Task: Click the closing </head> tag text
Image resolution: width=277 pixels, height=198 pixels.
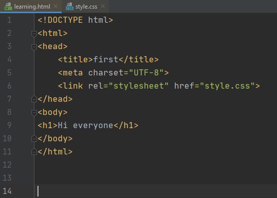Action: point(55,99)
